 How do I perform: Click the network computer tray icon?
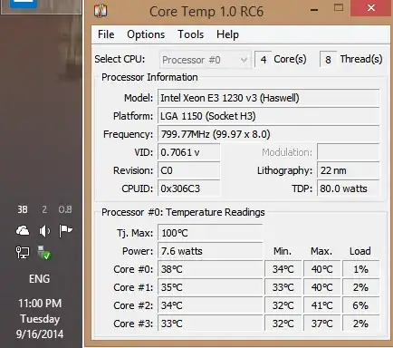tap(23, 253)
